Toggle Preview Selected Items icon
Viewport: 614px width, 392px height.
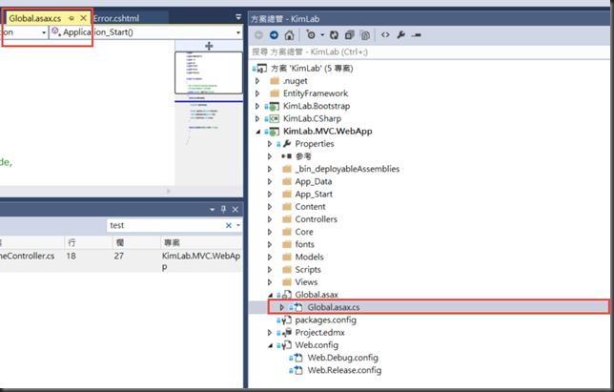tap(417, 35)
